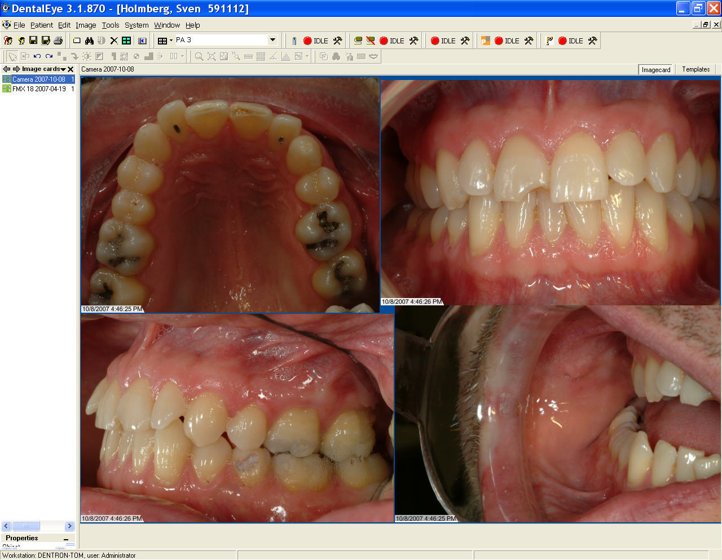Click the histogram icon
722x560 pixels.
pos(285,56)
